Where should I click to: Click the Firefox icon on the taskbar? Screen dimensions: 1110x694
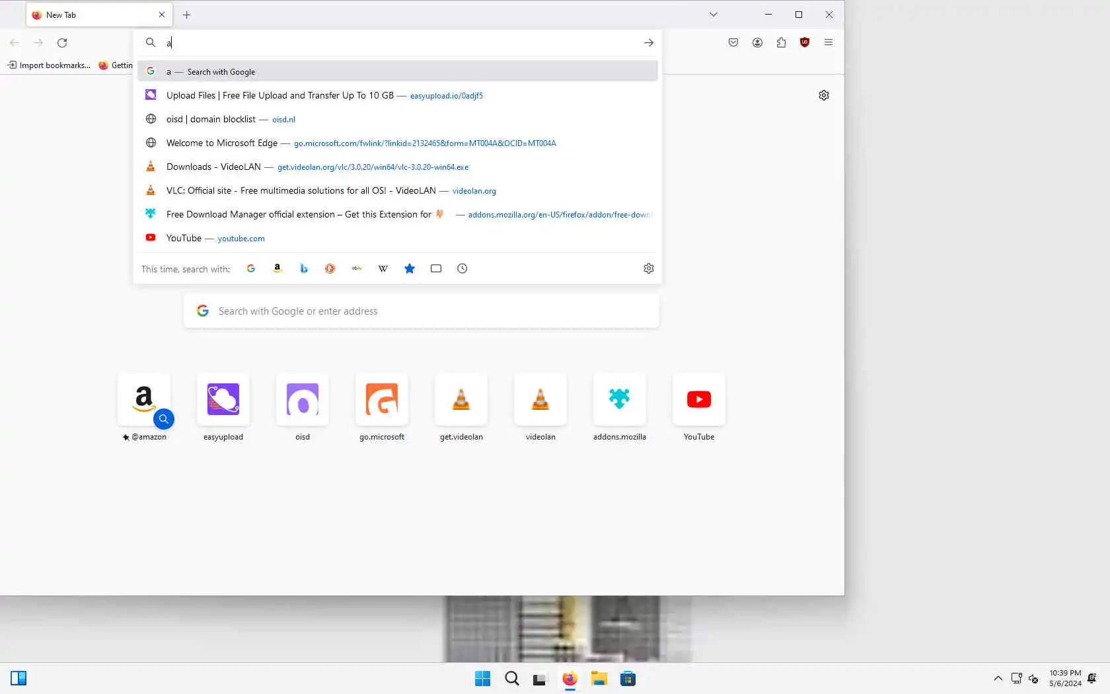pyautogui.click(x=570, y=679)
